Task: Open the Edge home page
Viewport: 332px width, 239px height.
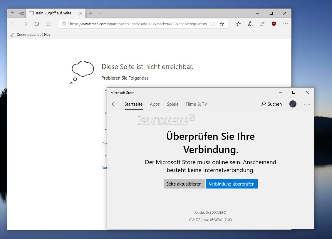Action: pyautogui.click(x=48, y=24)
